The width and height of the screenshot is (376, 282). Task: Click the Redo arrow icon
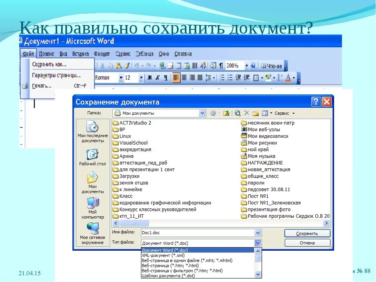[x=149, y=66]
